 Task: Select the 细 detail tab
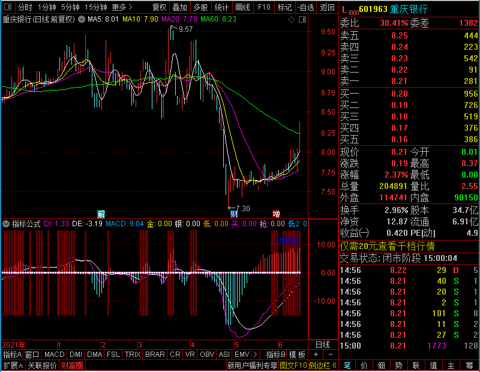(382, 365)
